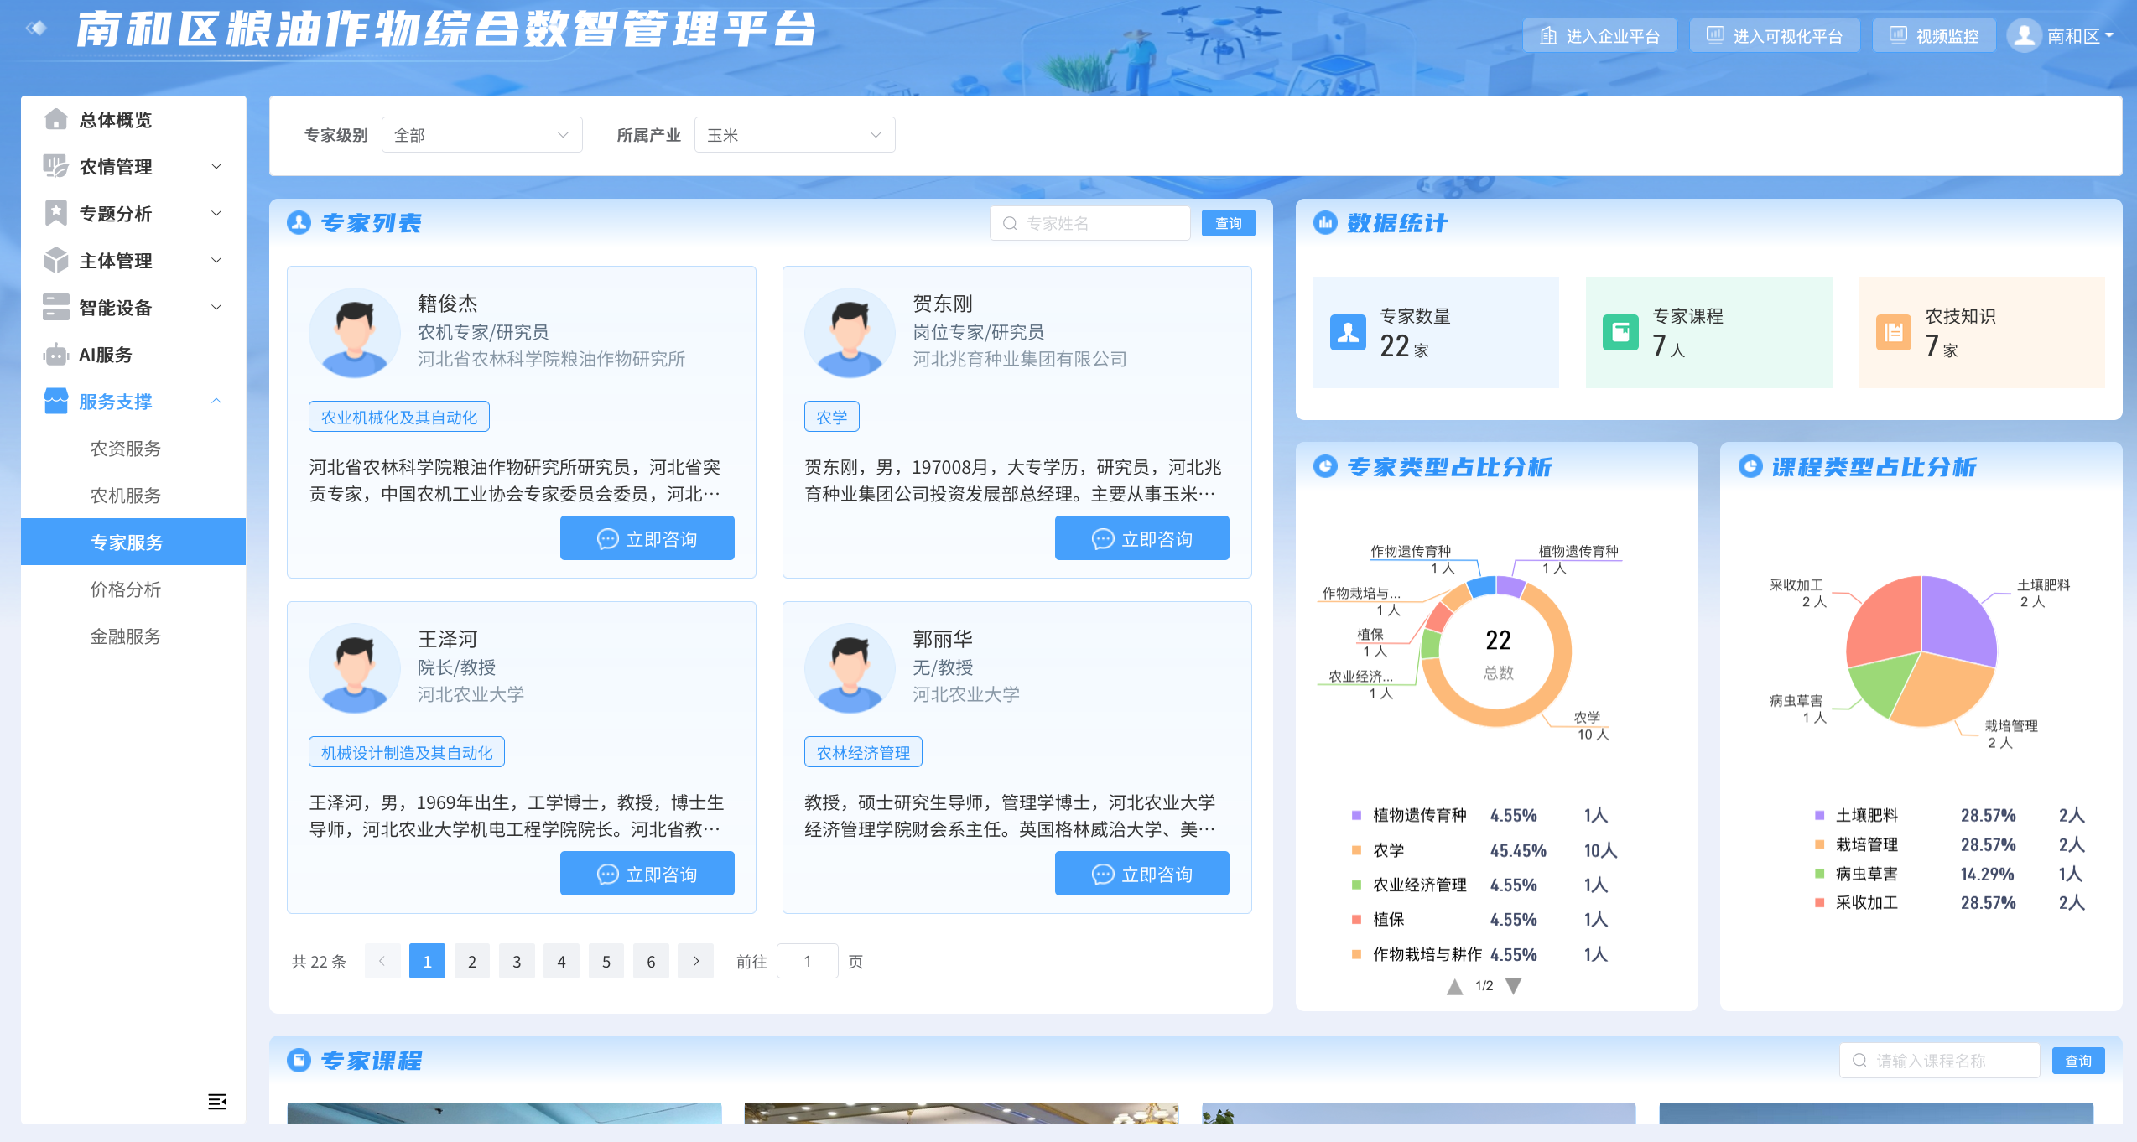Open the 价格分析 submenu item
Image resolution: width=2137 pixels, height=1142 pixels.
click(126, 589)
